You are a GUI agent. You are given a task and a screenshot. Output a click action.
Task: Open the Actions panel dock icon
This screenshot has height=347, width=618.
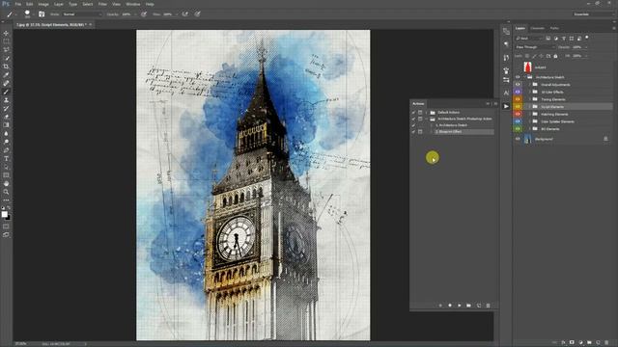506,106
